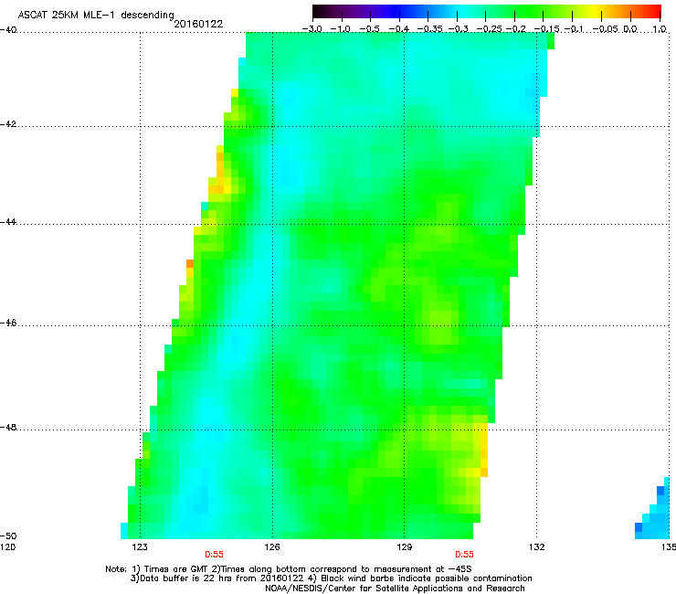Click the '0.0' color scale label
This screenshot has width=676, height=594.
(x=630, y=29)
